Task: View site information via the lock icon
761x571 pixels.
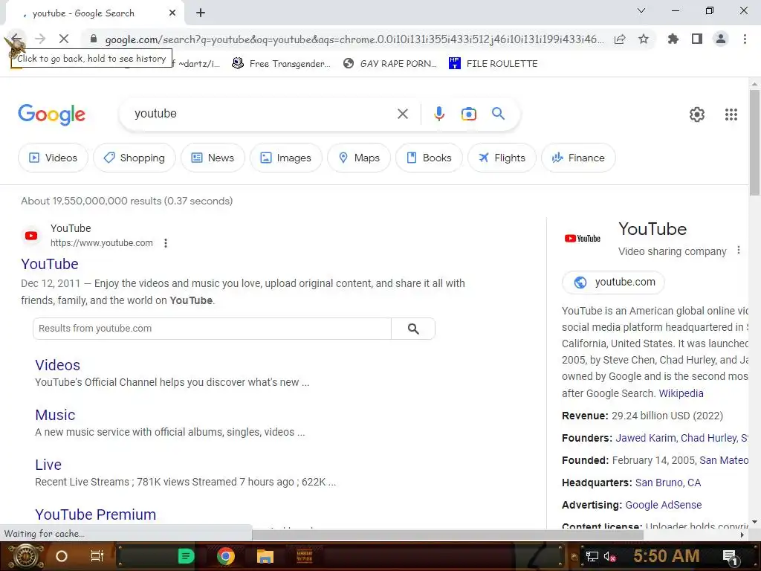Action: (94, 39)
